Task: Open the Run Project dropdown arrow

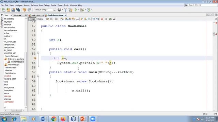Action: (x=79, y=10)
